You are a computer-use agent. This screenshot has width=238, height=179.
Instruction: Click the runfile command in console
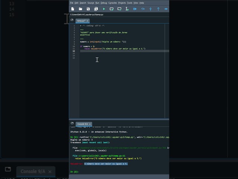(x=124, y=137)
